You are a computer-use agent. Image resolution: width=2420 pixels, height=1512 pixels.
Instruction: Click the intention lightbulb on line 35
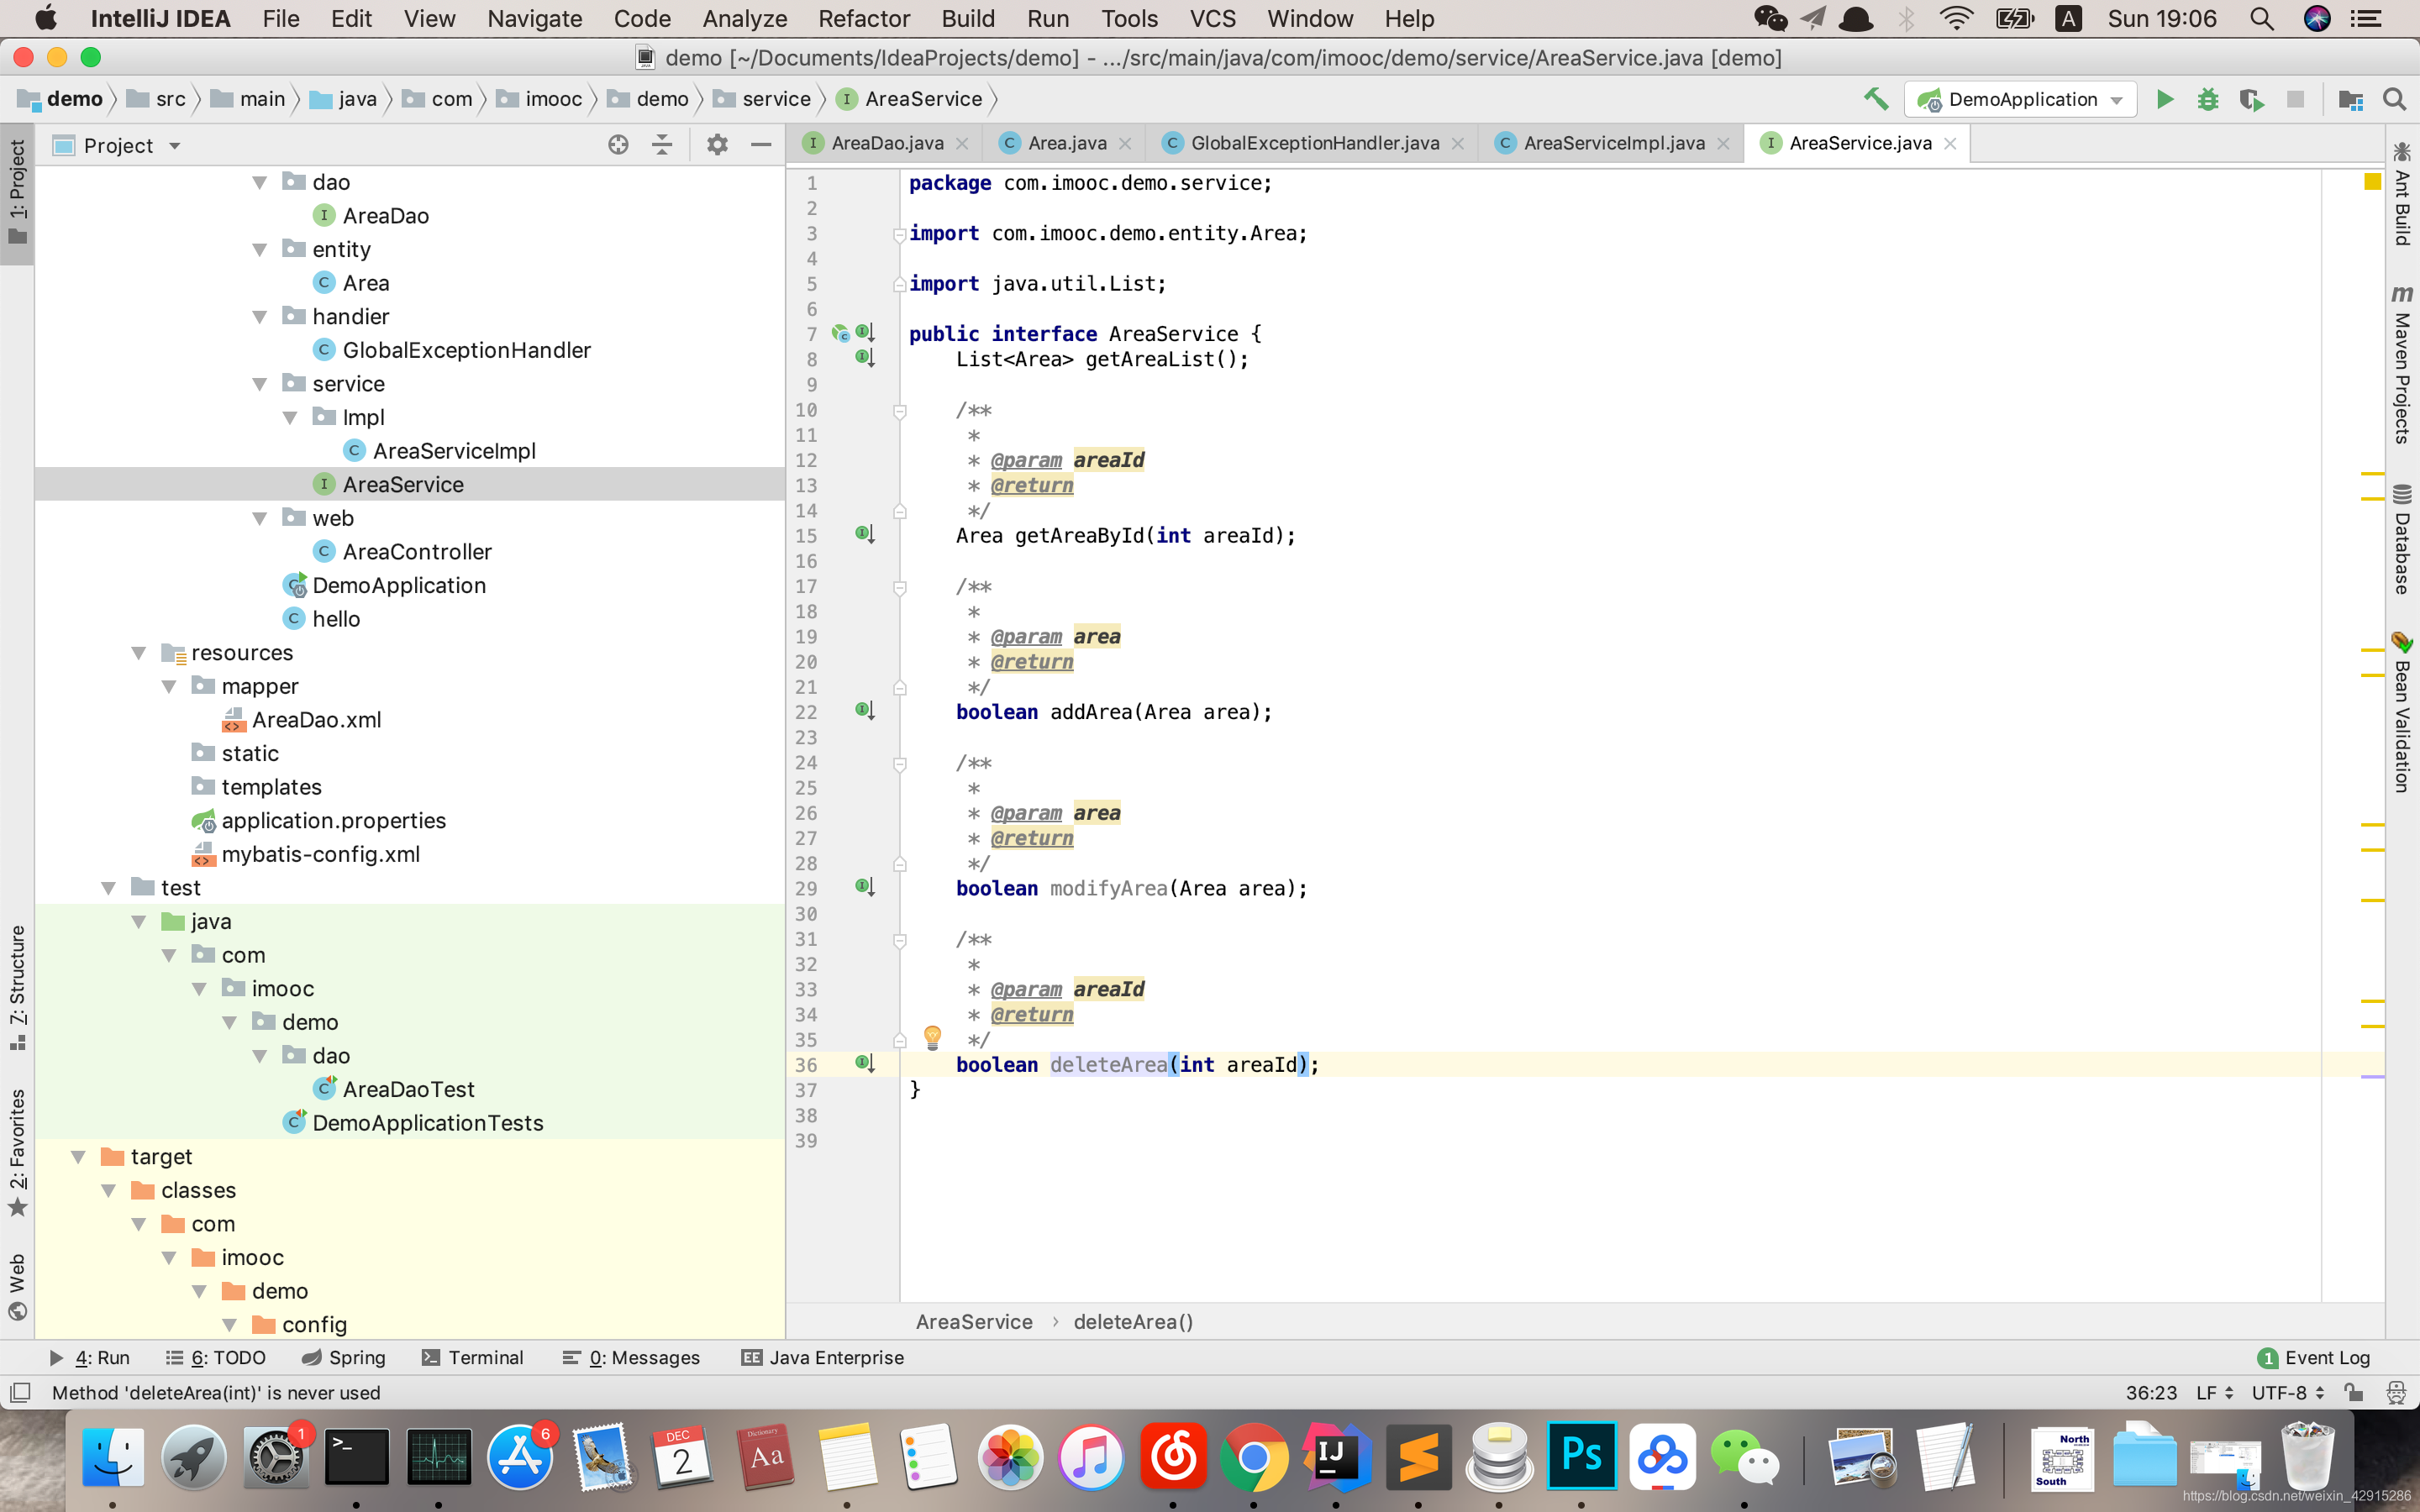click(x=932, y=1037)
